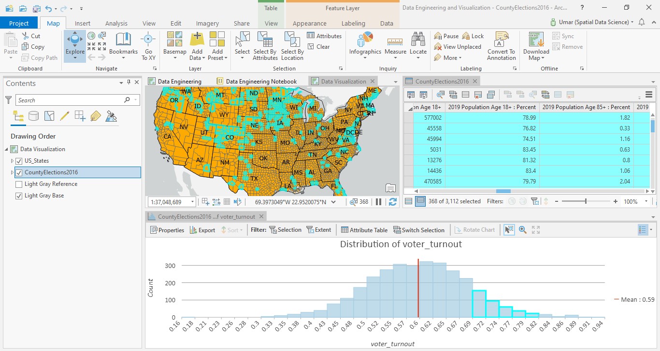Activate Switch Selection on the chart toolbar
This screenshot has height=351, width=660.
click(x=419, y=229)
